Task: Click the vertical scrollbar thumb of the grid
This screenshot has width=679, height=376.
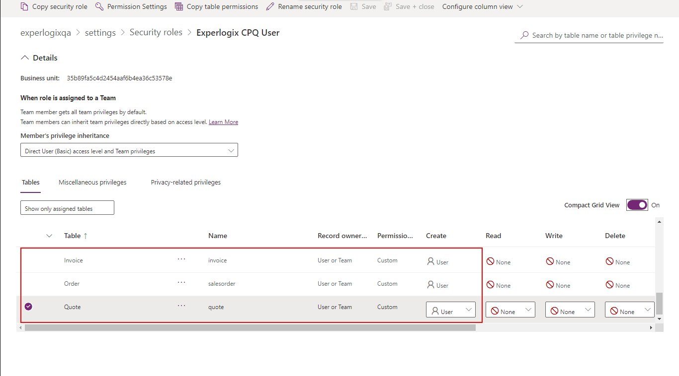Action: pos(660,303)
